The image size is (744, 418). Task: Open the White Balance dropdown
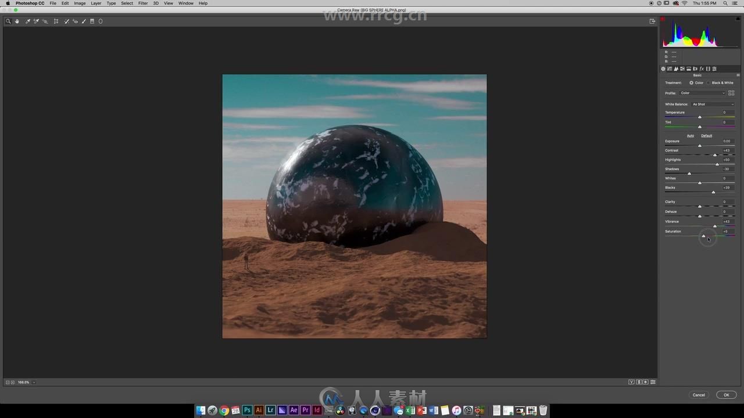pyautogui.click(x=713, y=104)
